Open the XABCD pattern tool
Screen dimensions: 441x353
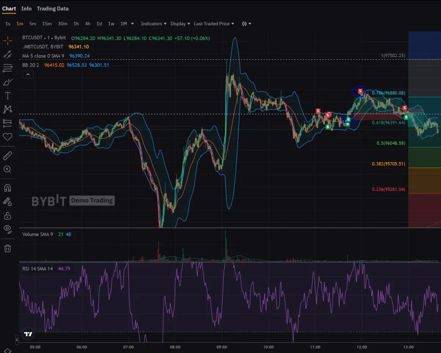[x=7, y=109]
